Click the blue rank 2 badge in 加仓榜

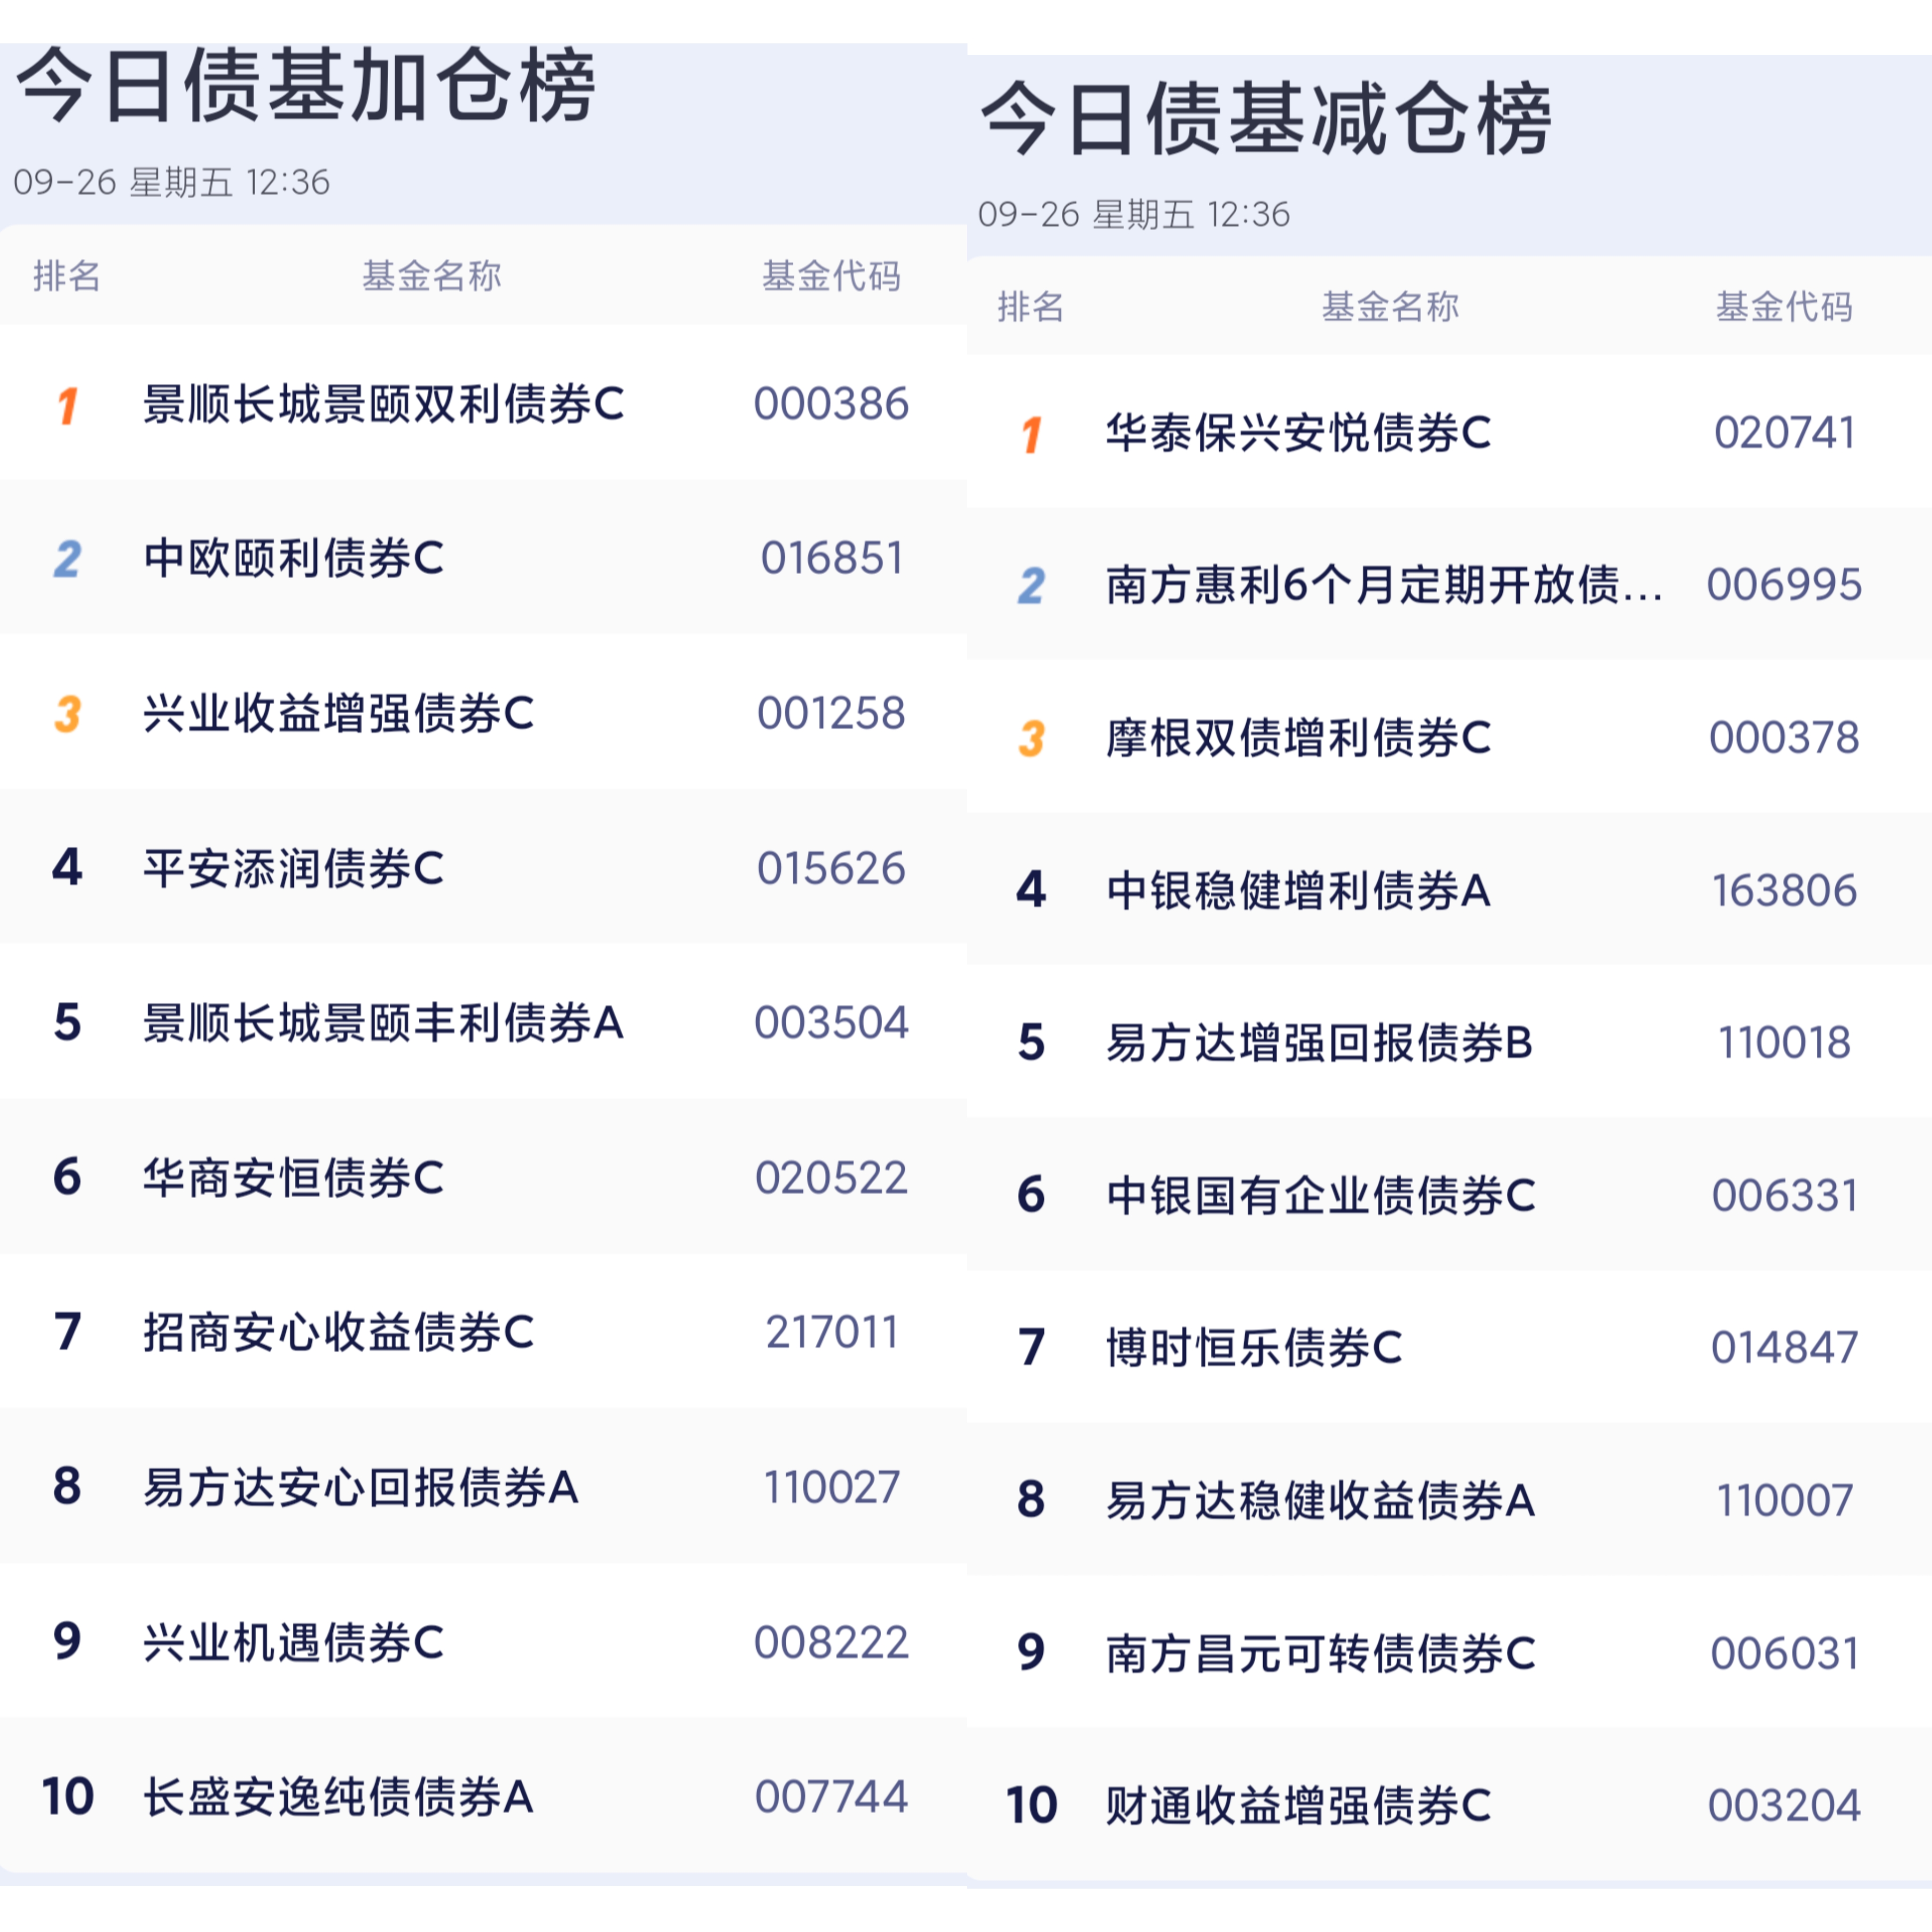click(67, 559)
